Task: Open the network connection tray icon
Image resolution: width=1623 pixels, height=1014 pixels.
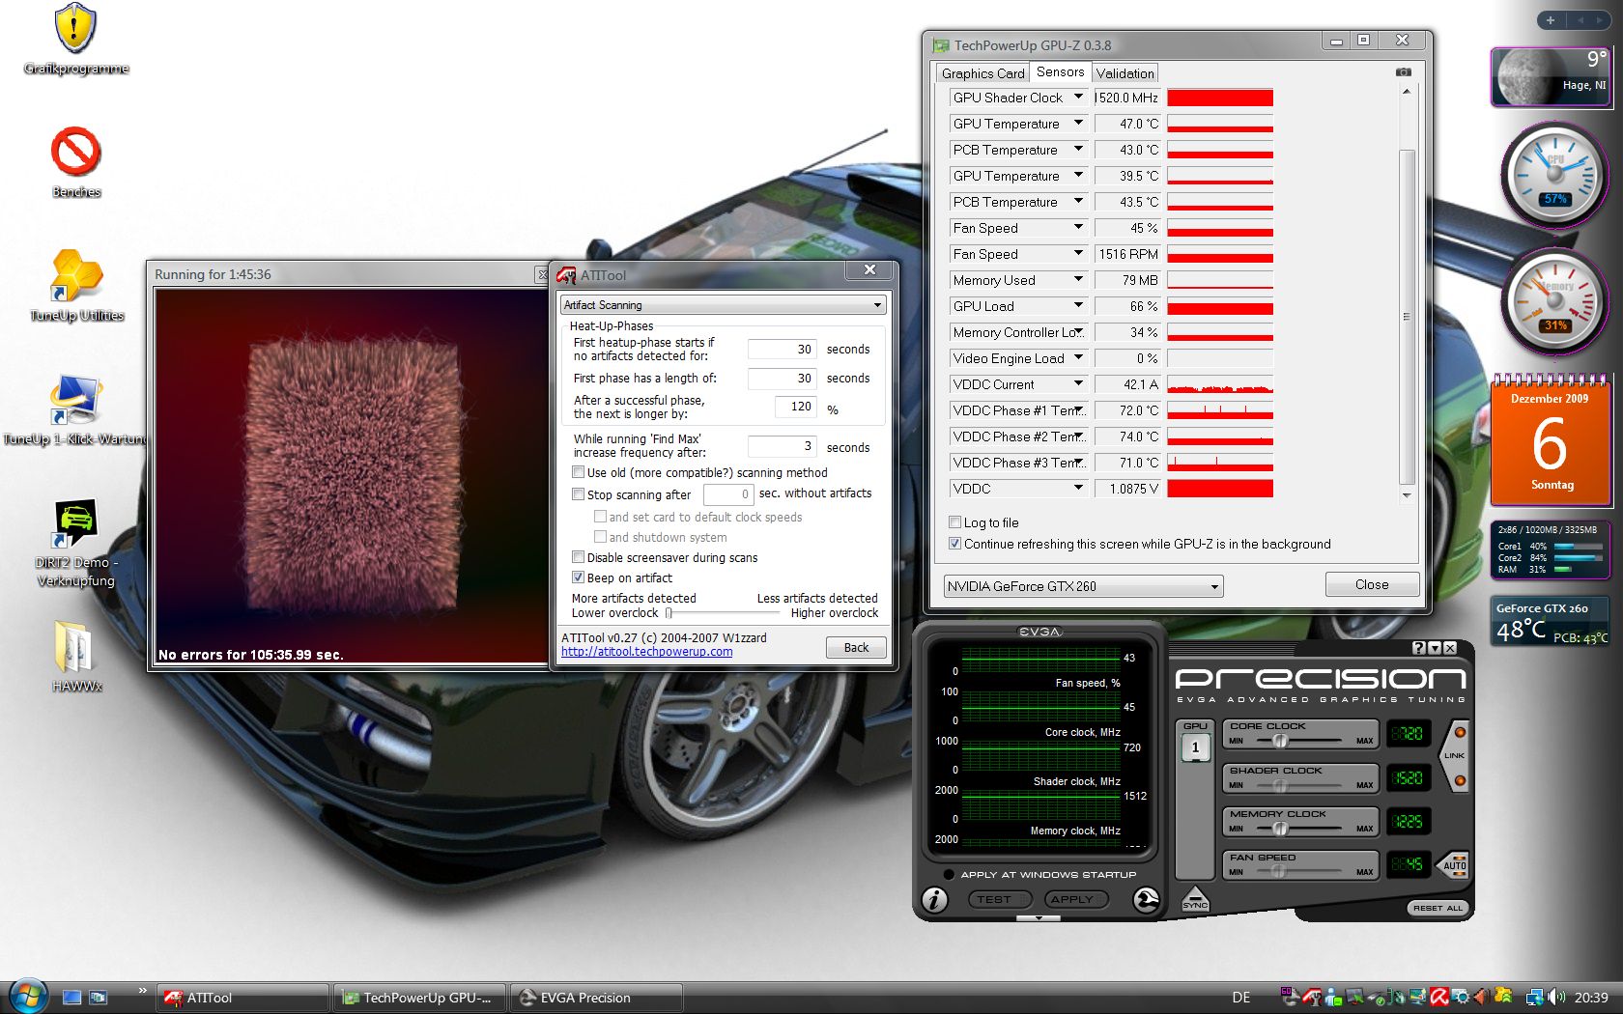Action: pos(1534,998)
